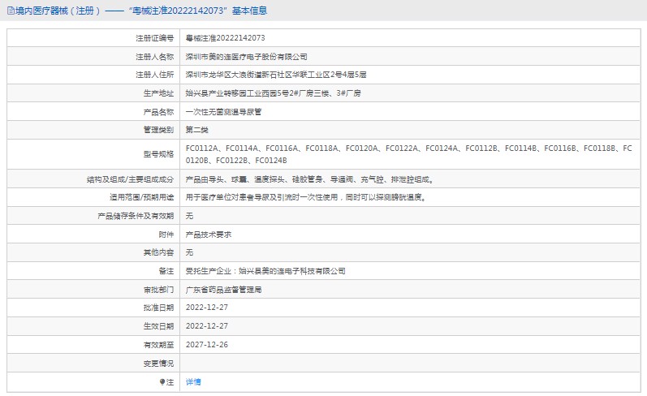Click the label 审批部门

pos(158,290)
